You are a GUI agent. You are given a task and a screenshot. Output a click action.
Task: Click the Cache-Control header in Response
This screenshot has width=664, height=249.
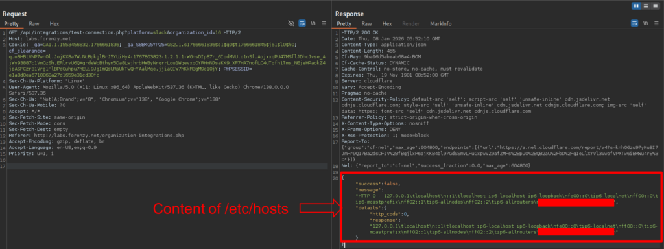click(412, 69)
